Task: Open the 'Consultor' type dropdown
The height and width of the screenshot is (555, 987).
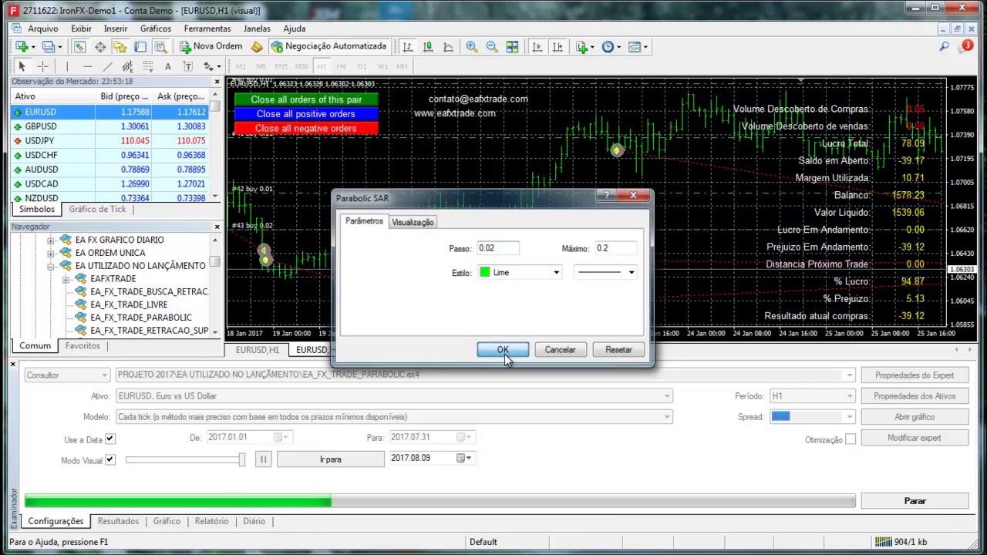Action: [x=67, y=375]
